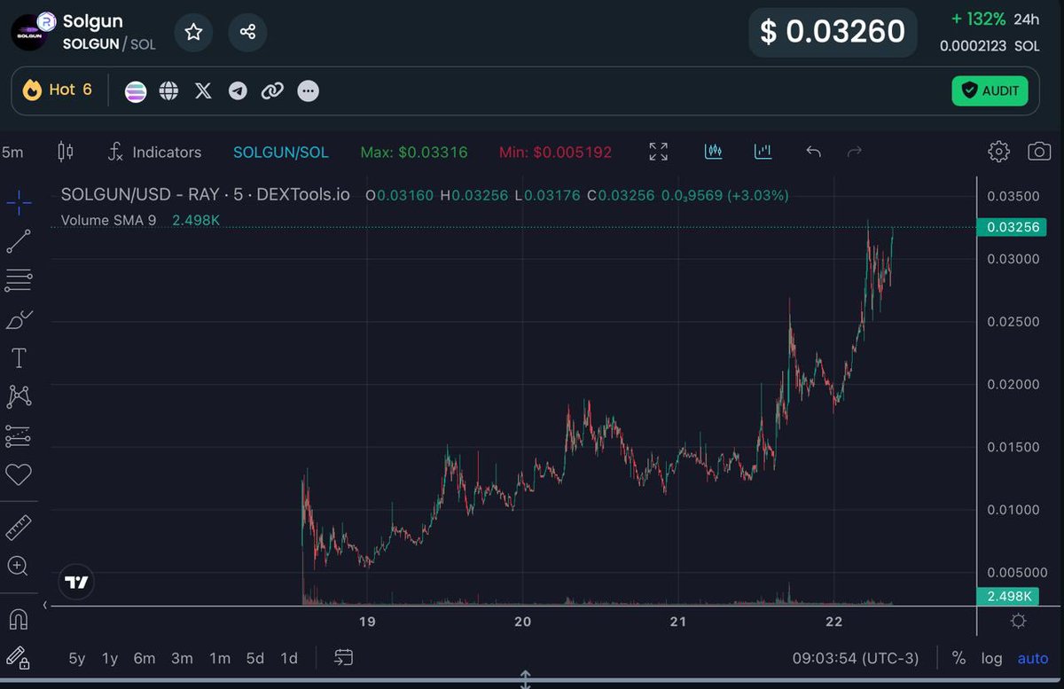Open candlestick chart style selector
This screenshot has height=689, width=1064.
pos(65,152)
